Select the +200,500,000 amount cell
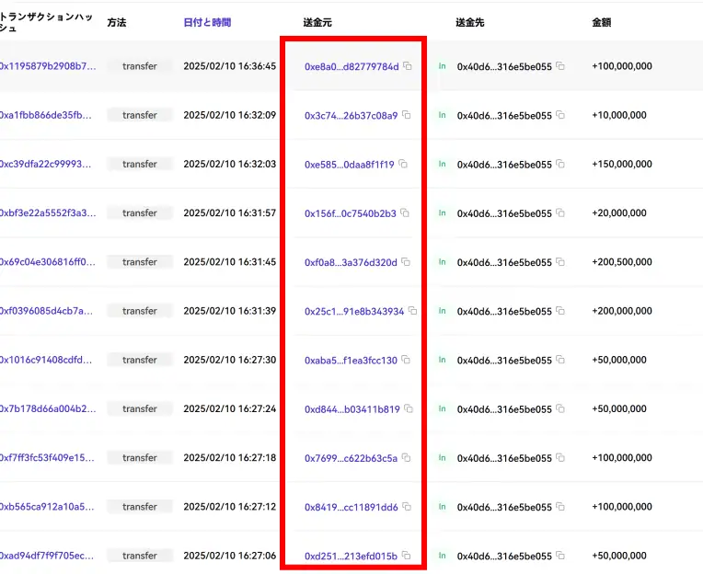This screenshot has width=703, height=574. coord(622,261)
